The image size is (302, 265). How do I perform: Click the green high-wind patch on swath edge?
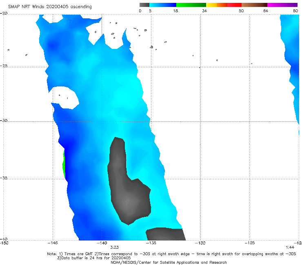64,164
